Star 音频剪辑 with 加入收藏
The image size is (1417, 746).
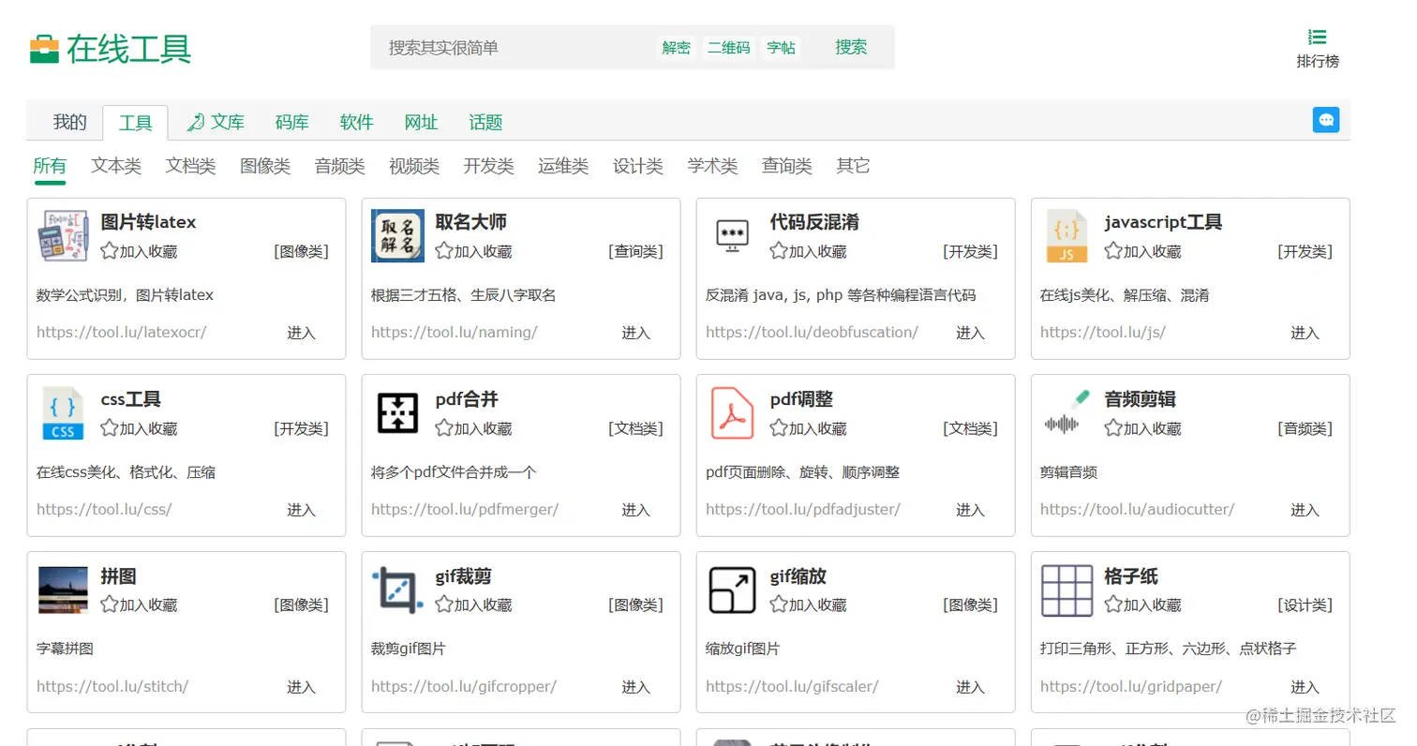click(1142, 428)
